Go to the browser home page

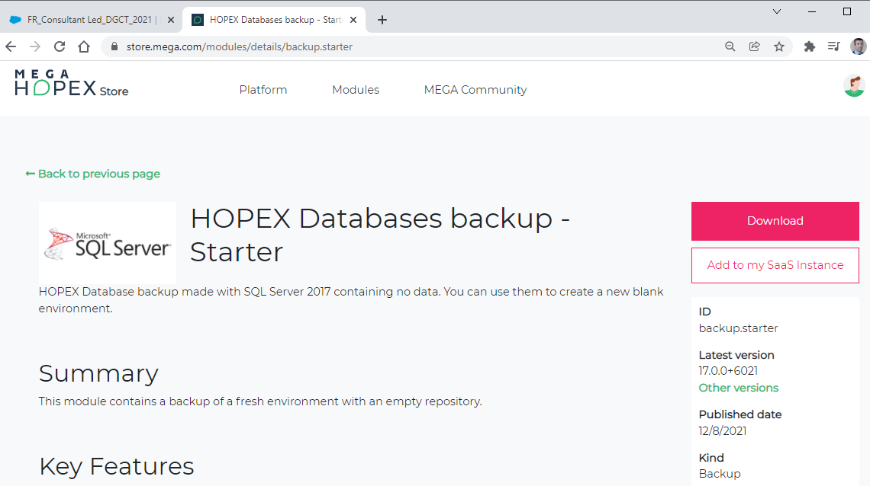[x=84, y=46]
